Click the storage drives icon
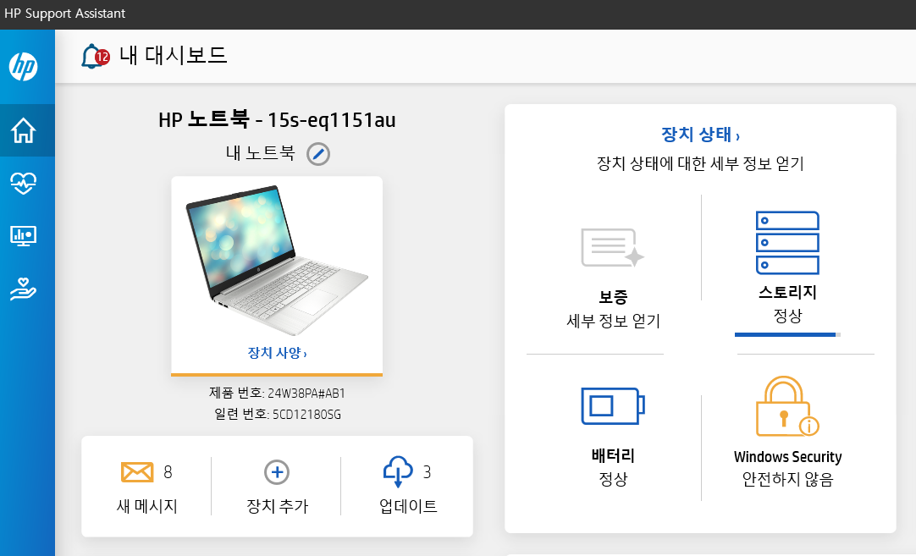The width and height of the screenshot is (916, 556). pos(787,242)
